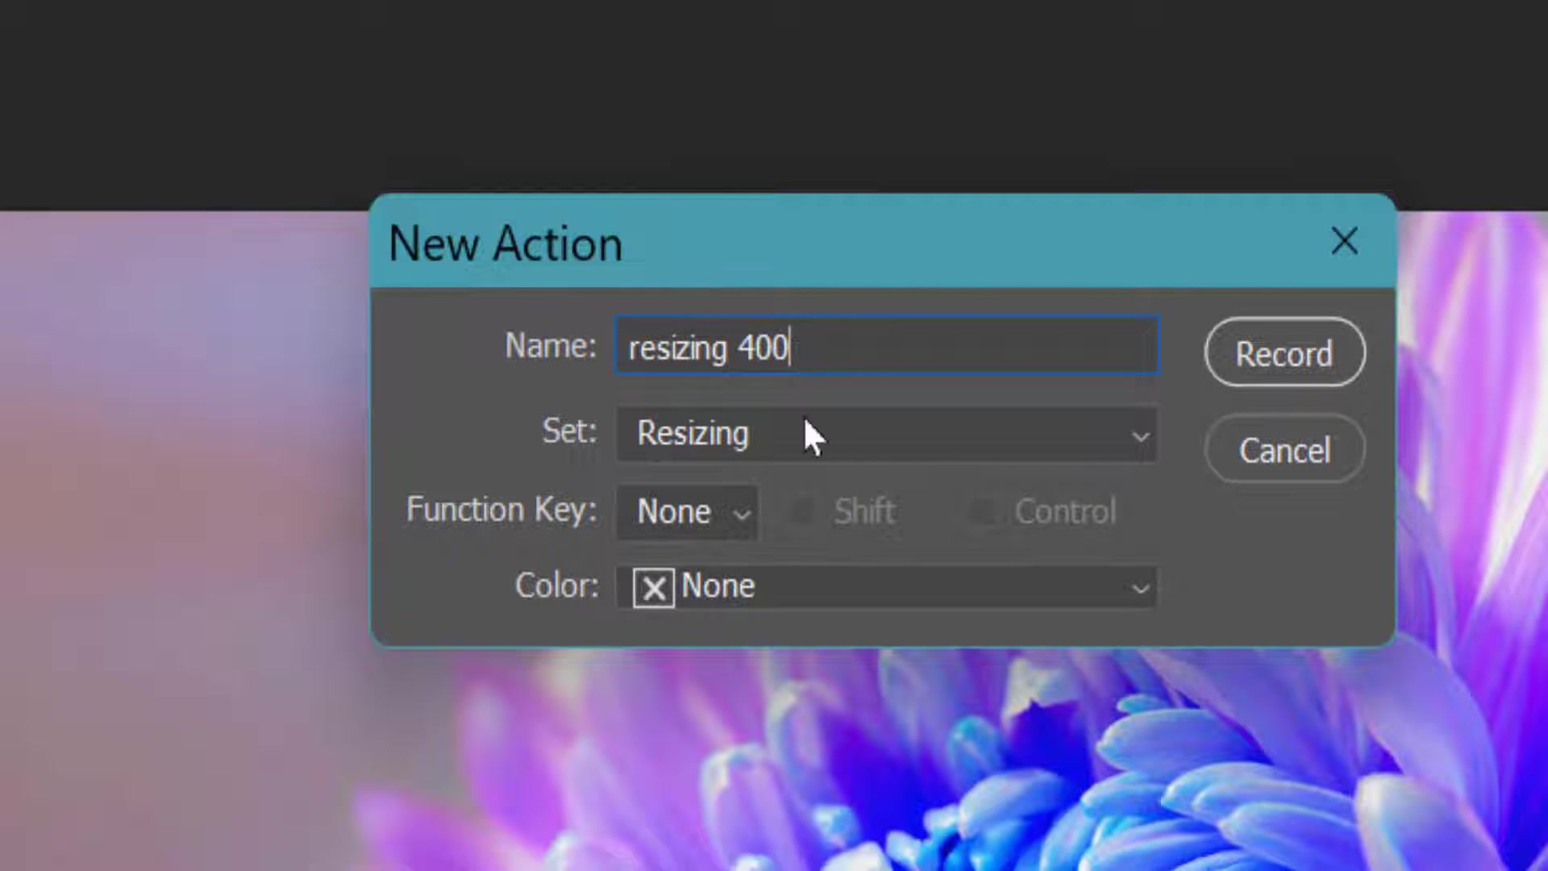Viewport: 1548px width, 871px height.
Task: Open the Set dropdown showing Resizing
Action: click(887, 434)
